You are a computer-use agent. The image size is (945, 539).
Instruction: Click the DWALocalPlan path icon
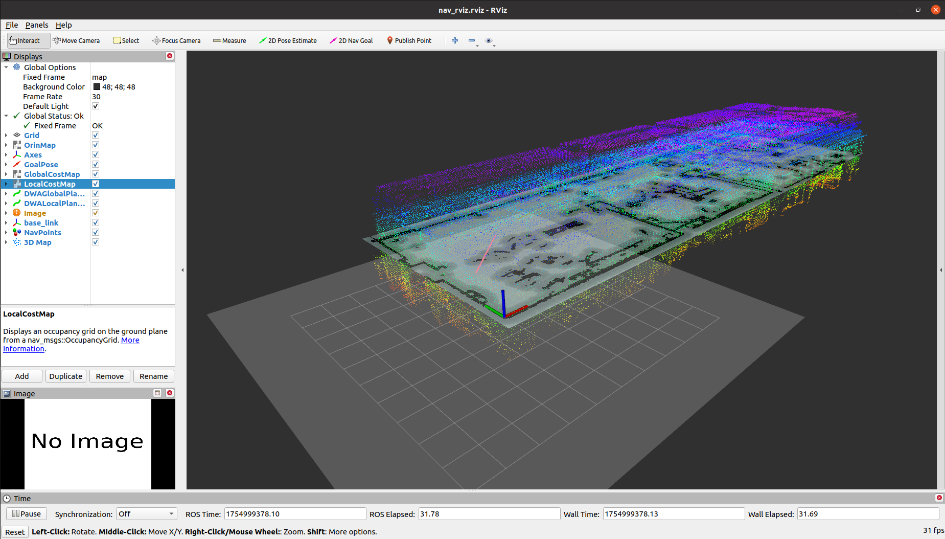point(17,203)
